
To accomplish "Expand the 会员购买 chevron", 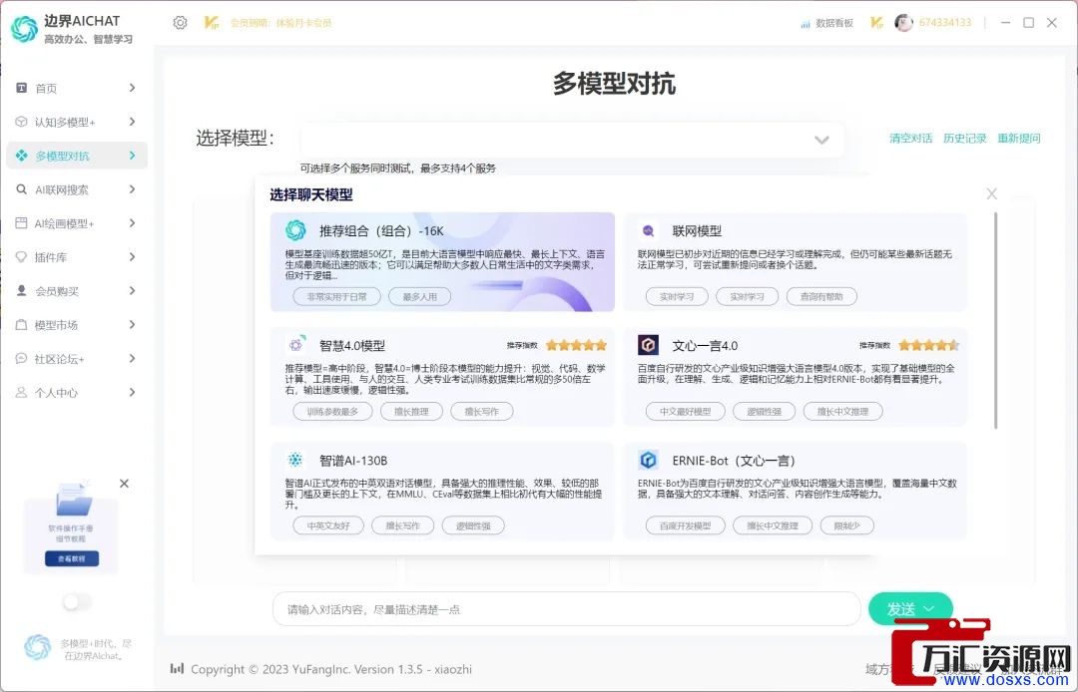I will pyautogui.click(x=132, y=290).
